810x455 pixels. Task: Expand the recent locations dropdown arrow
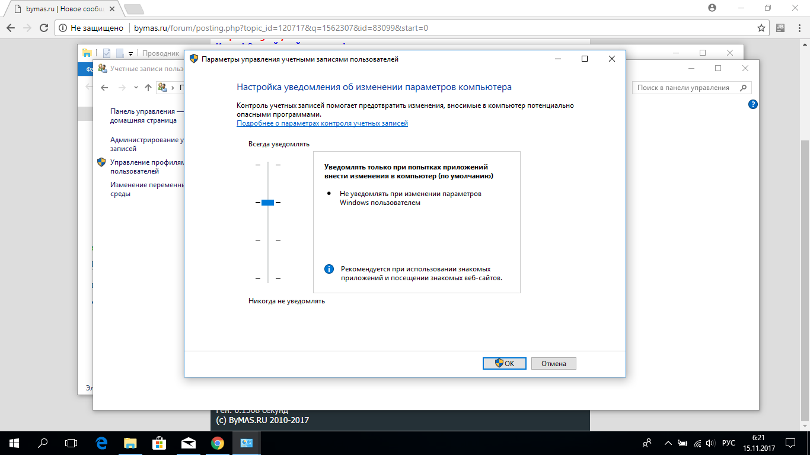pyautogui.click(x=136, y=88)
